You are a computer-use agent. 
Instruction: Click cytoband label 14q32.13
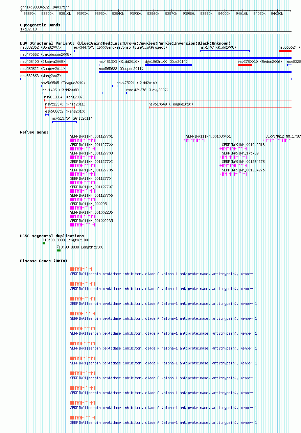tap(28, 29)
